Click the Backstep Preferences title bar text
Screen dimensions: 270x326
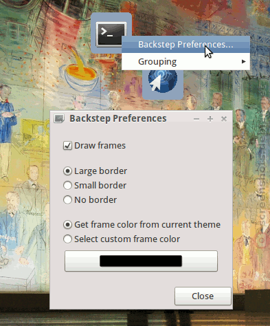[118, 118]
